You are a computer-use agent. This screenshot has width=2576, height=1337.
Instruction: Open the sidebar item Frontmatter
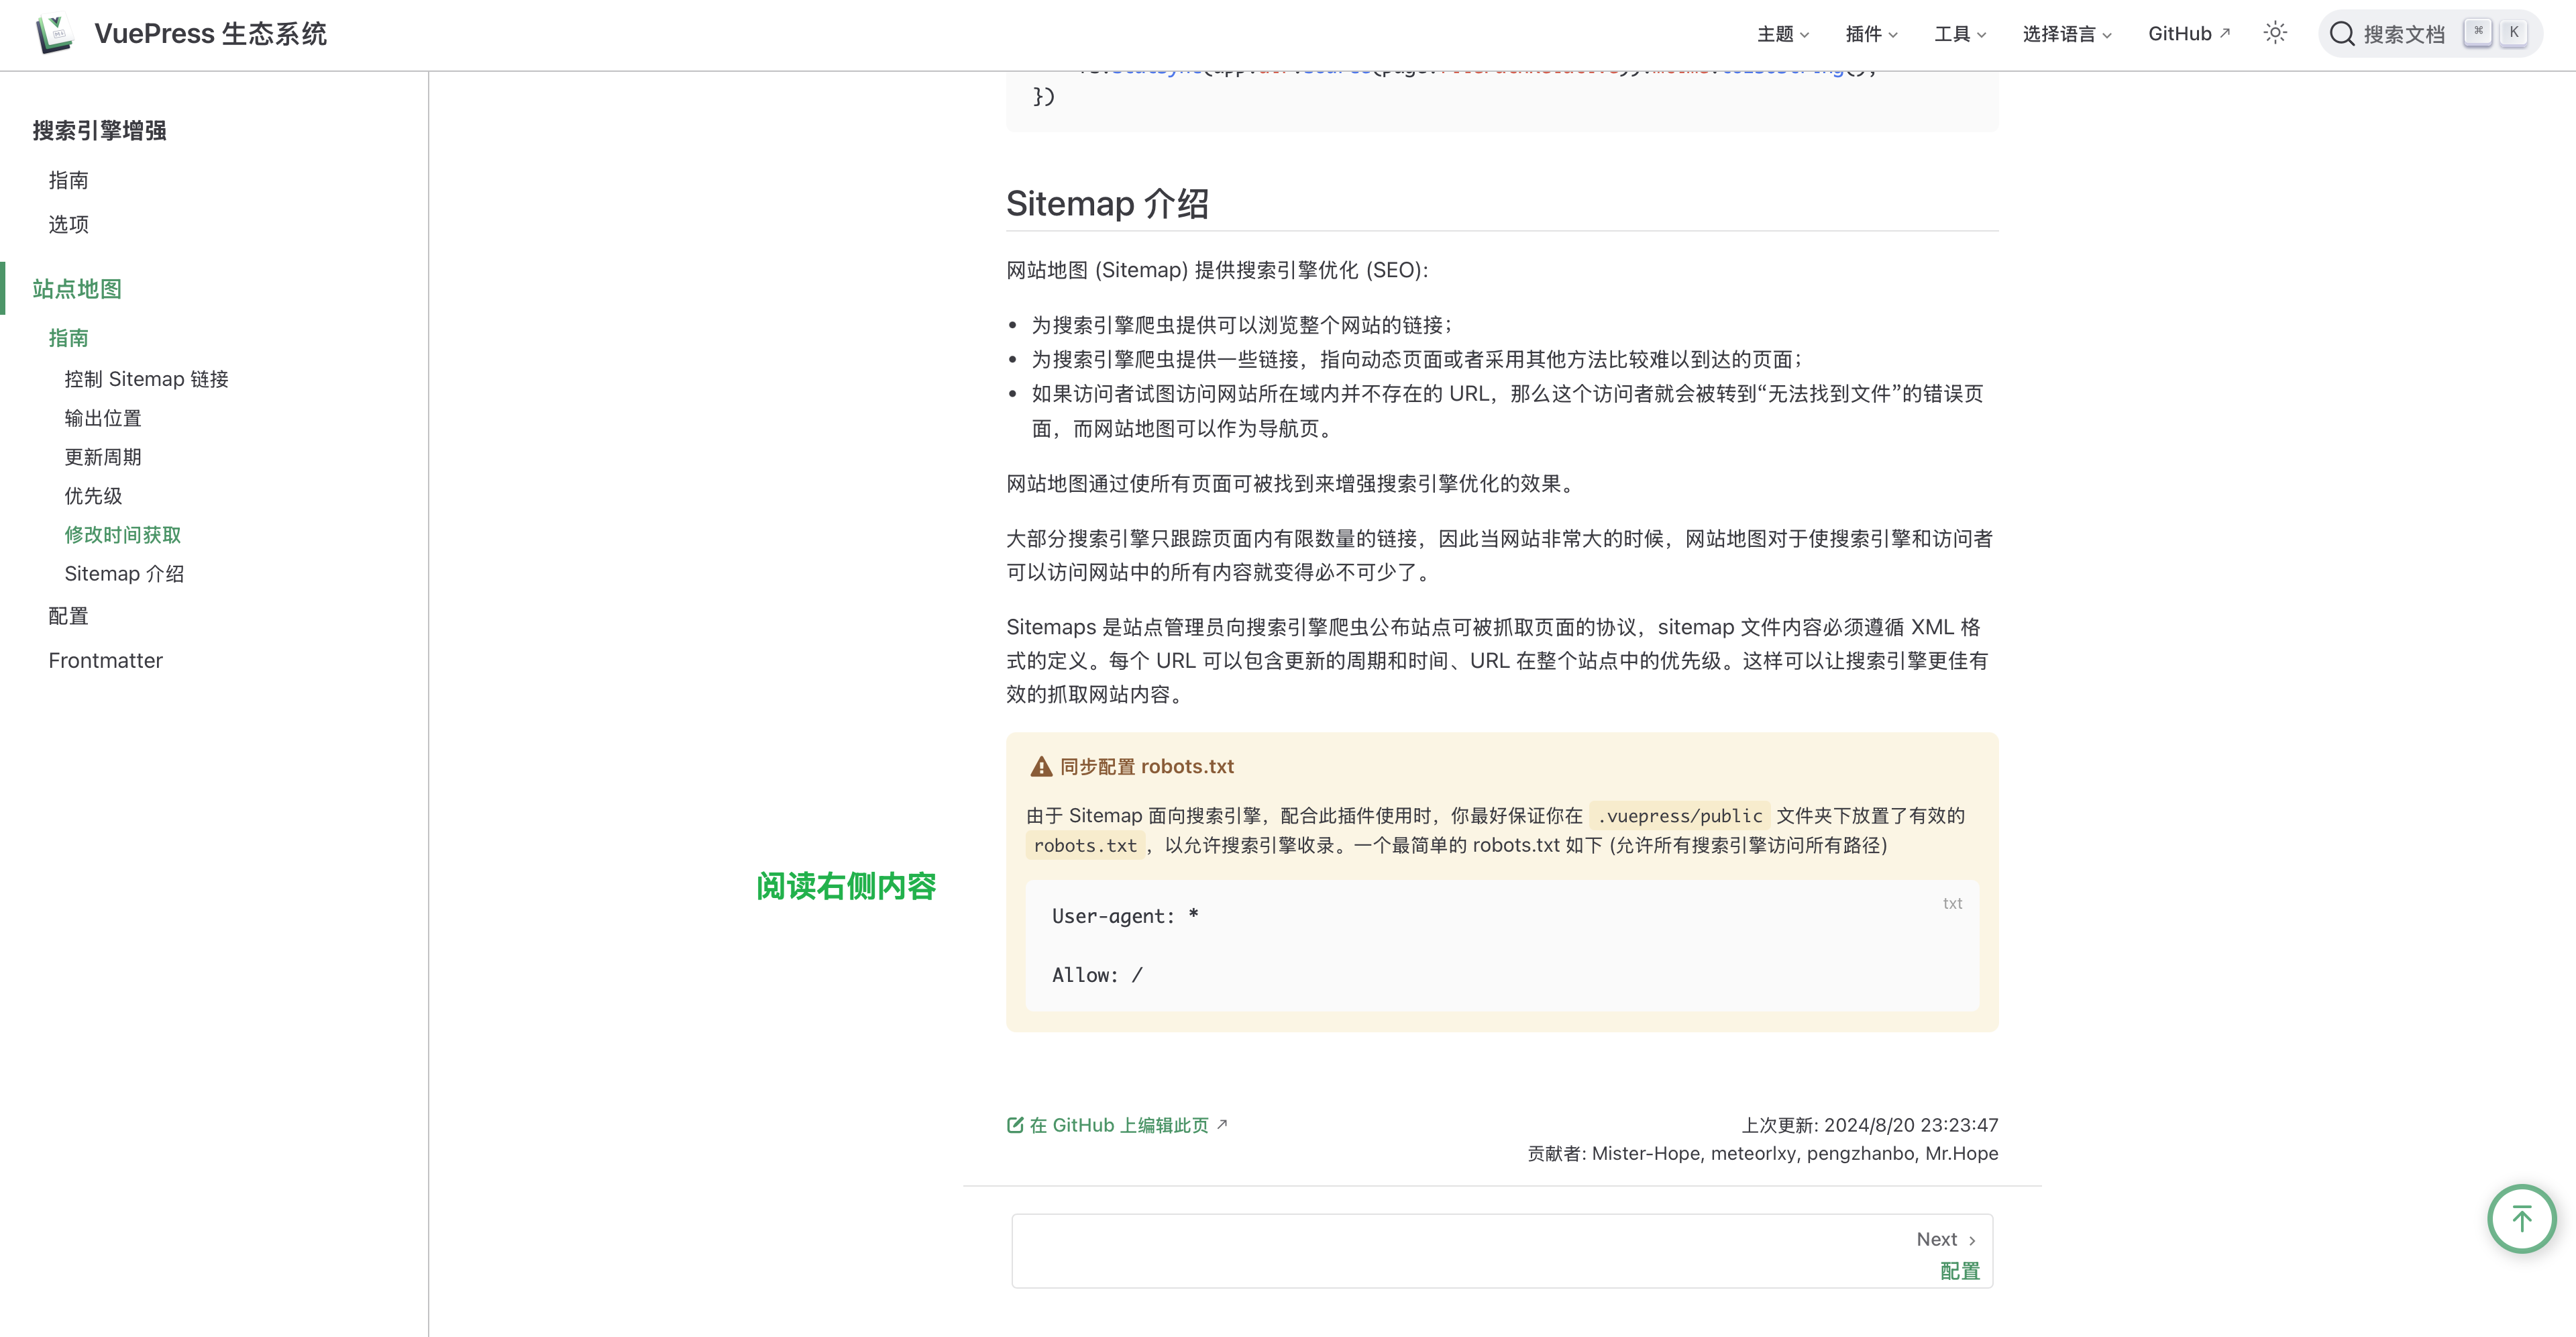(x=105, y=660)
